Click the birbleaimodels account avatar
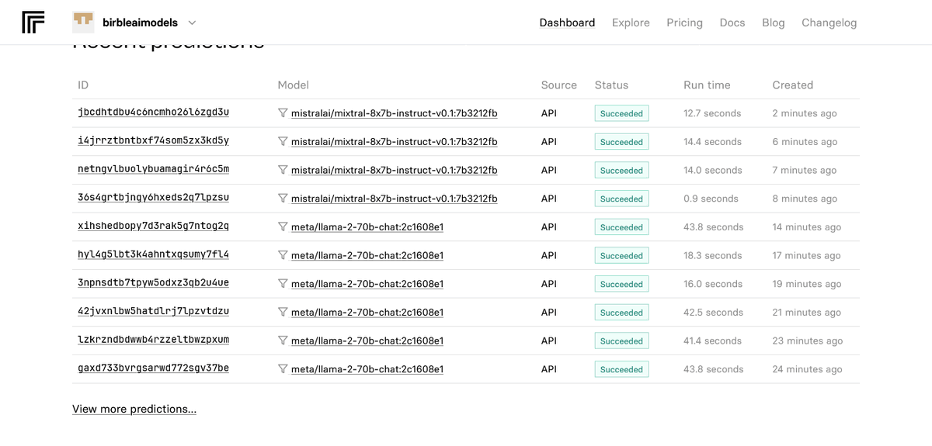 pos(83,22)
